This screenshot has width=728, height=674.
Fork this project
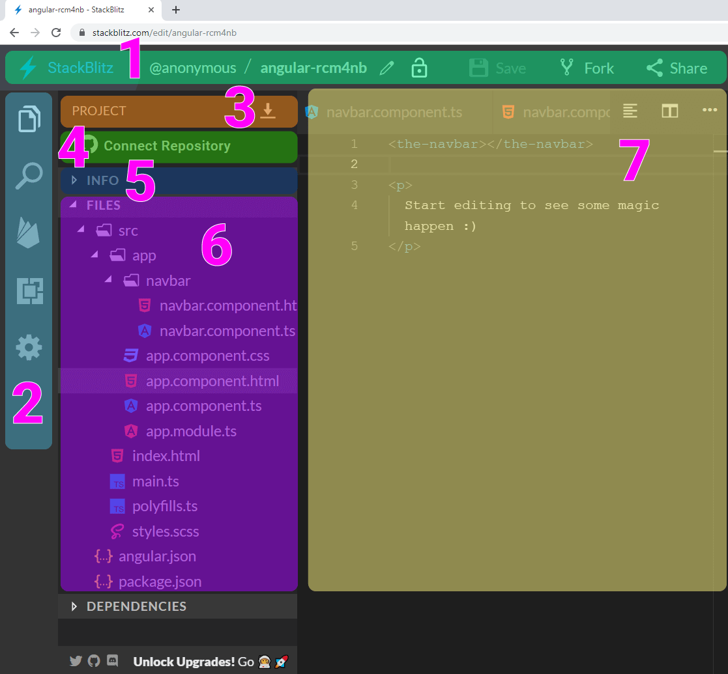click(x=587, y=68)
